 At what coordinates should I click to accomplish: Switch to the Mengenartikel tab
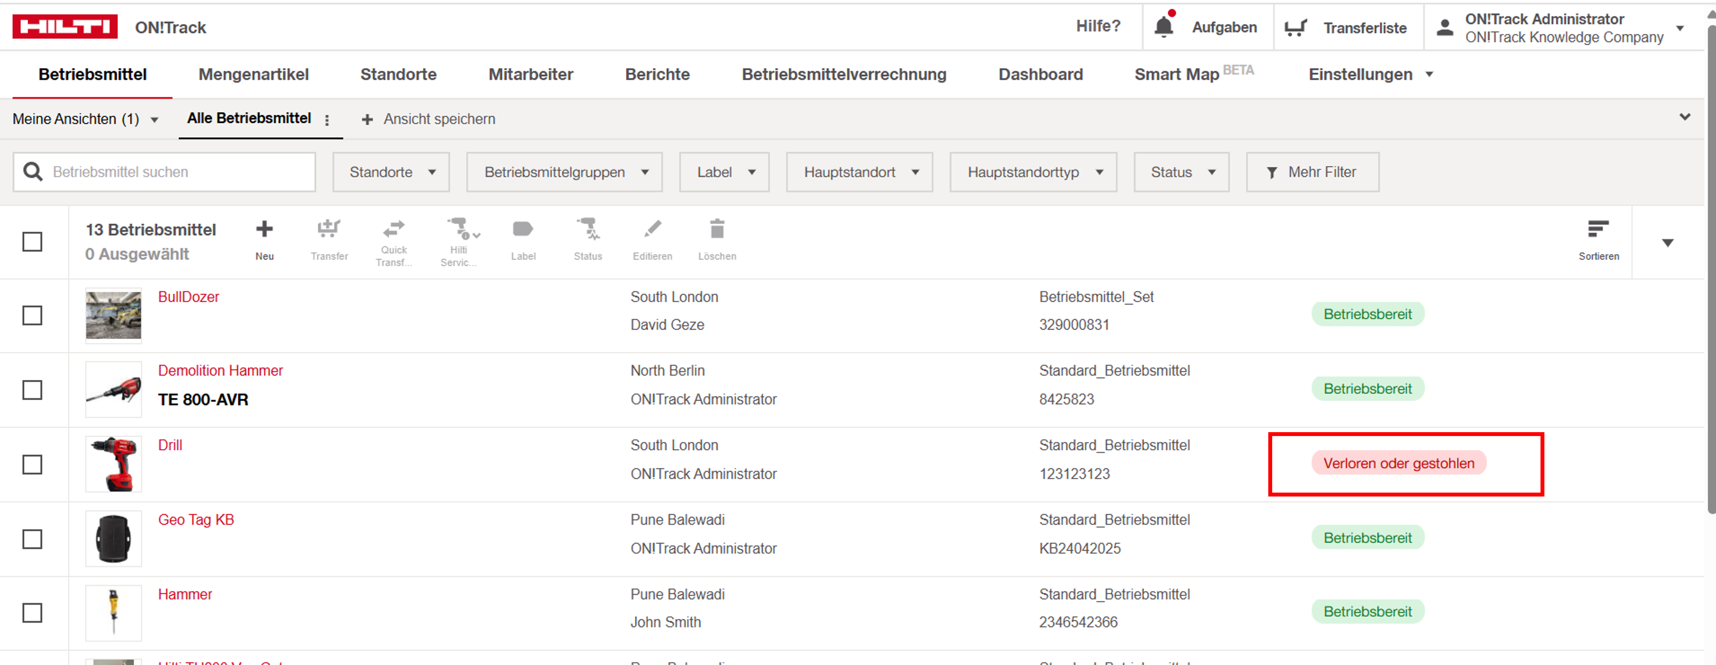[x=253, y=74]
